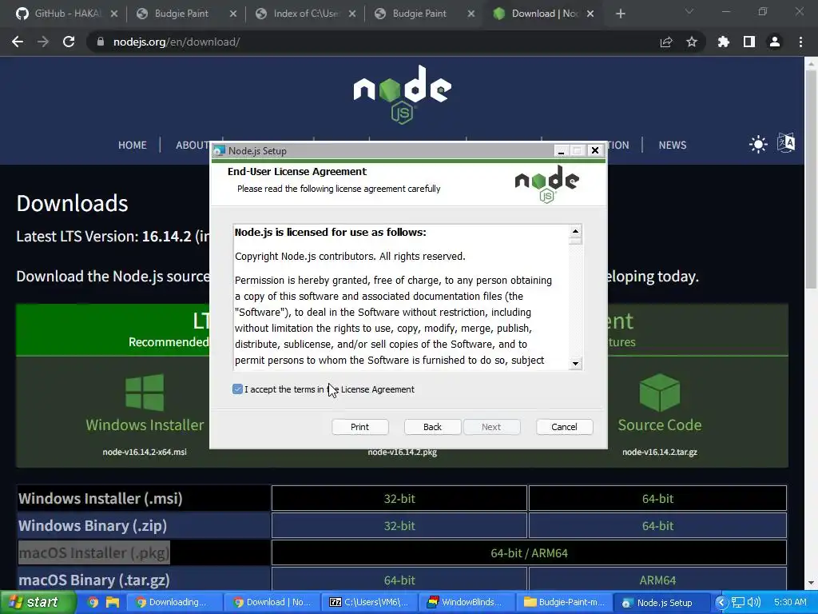The height and width of the screenshot is (614, 818).
Task: Click the macOS Binary 64-bit link
Action: 399,580
